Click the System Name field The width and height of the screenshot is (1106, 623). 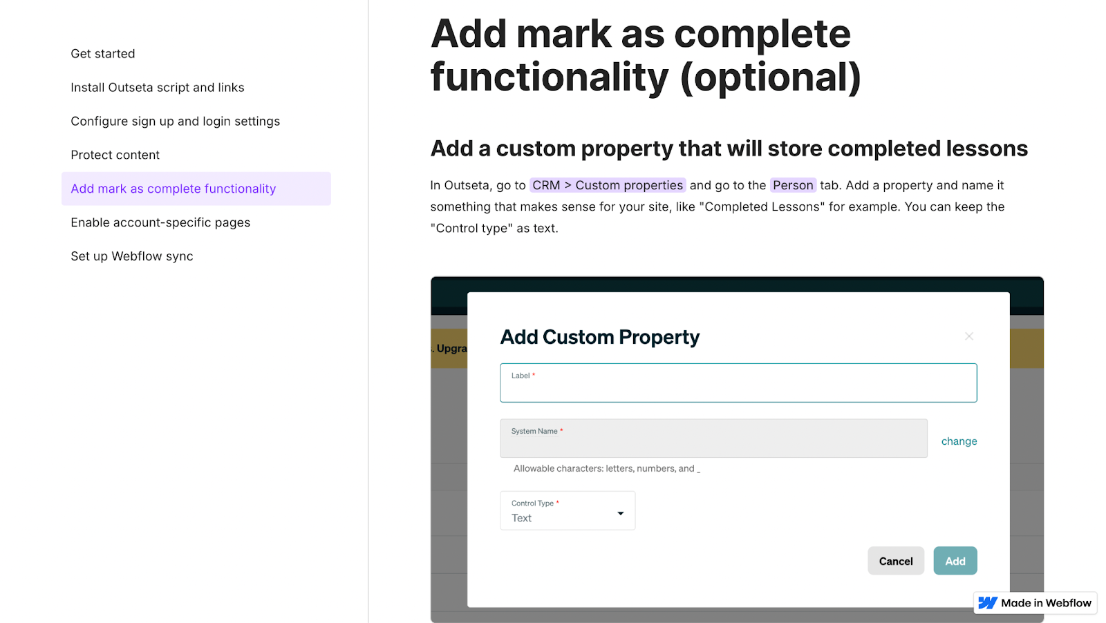[713, 438]
